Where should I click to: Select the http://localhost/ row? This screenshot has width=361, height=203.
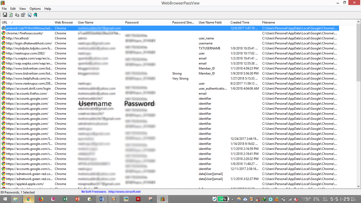pos(170,38)
